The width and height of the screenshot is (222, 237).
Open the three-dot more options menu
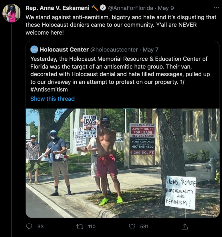(x=216, y=8)
